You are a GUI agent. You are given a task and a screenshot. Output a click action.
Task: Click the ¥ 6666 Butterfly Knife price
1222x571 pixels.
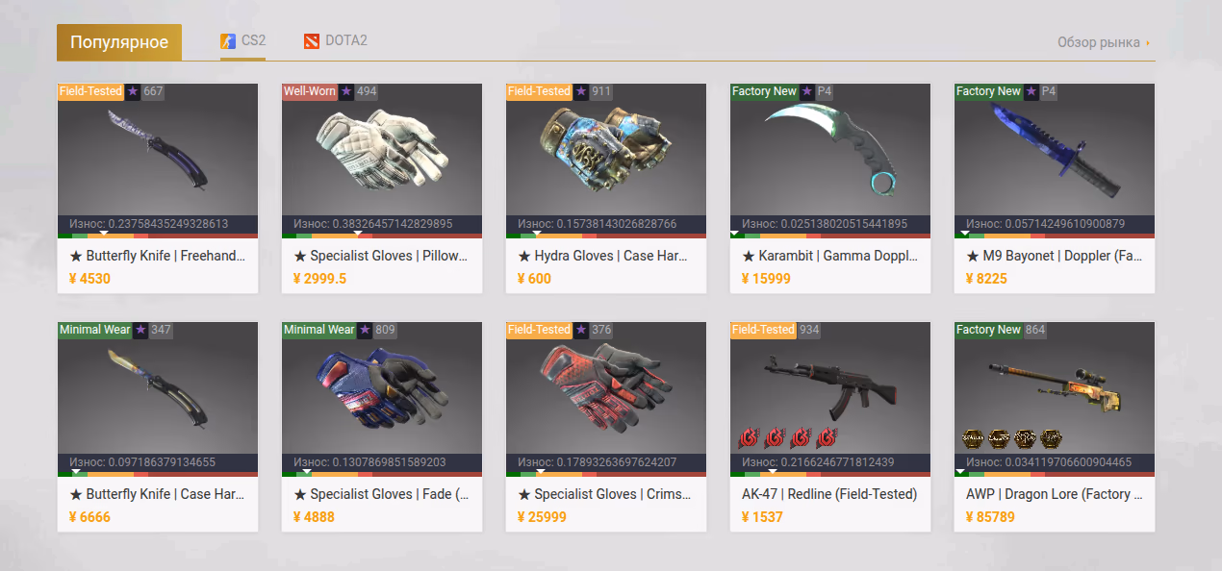pos(89,517)
